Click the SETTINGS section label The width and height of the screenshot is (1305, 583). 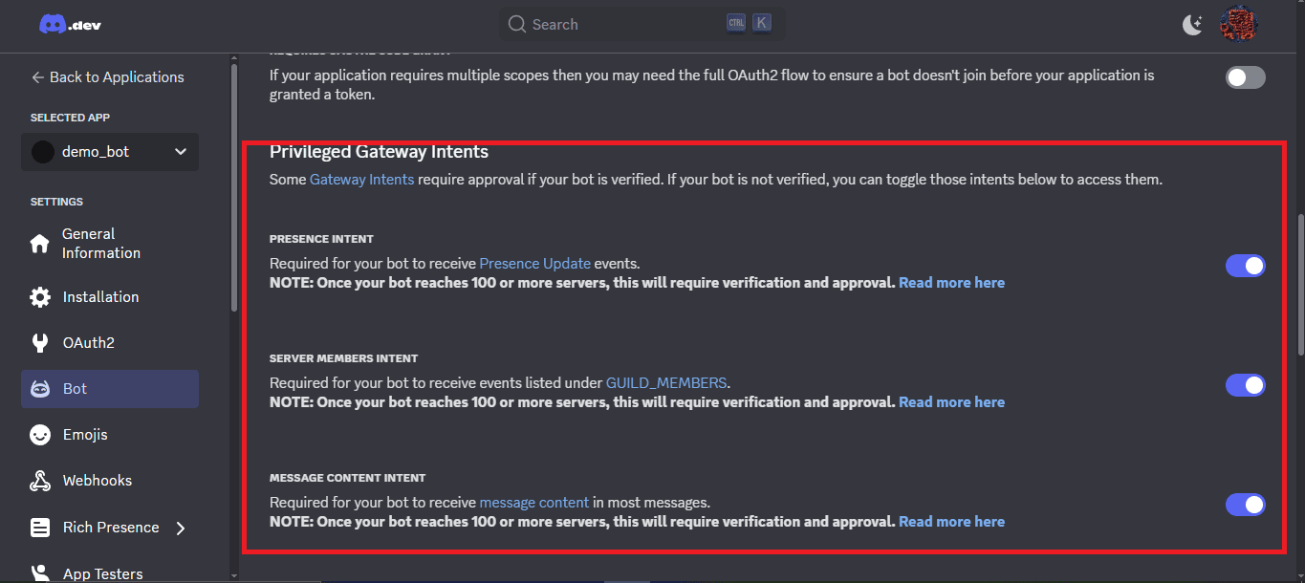(x=56, y=202)
